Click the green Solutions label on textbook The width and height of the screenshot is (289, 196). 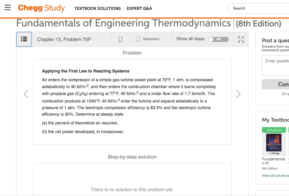(x=274, y=130)
